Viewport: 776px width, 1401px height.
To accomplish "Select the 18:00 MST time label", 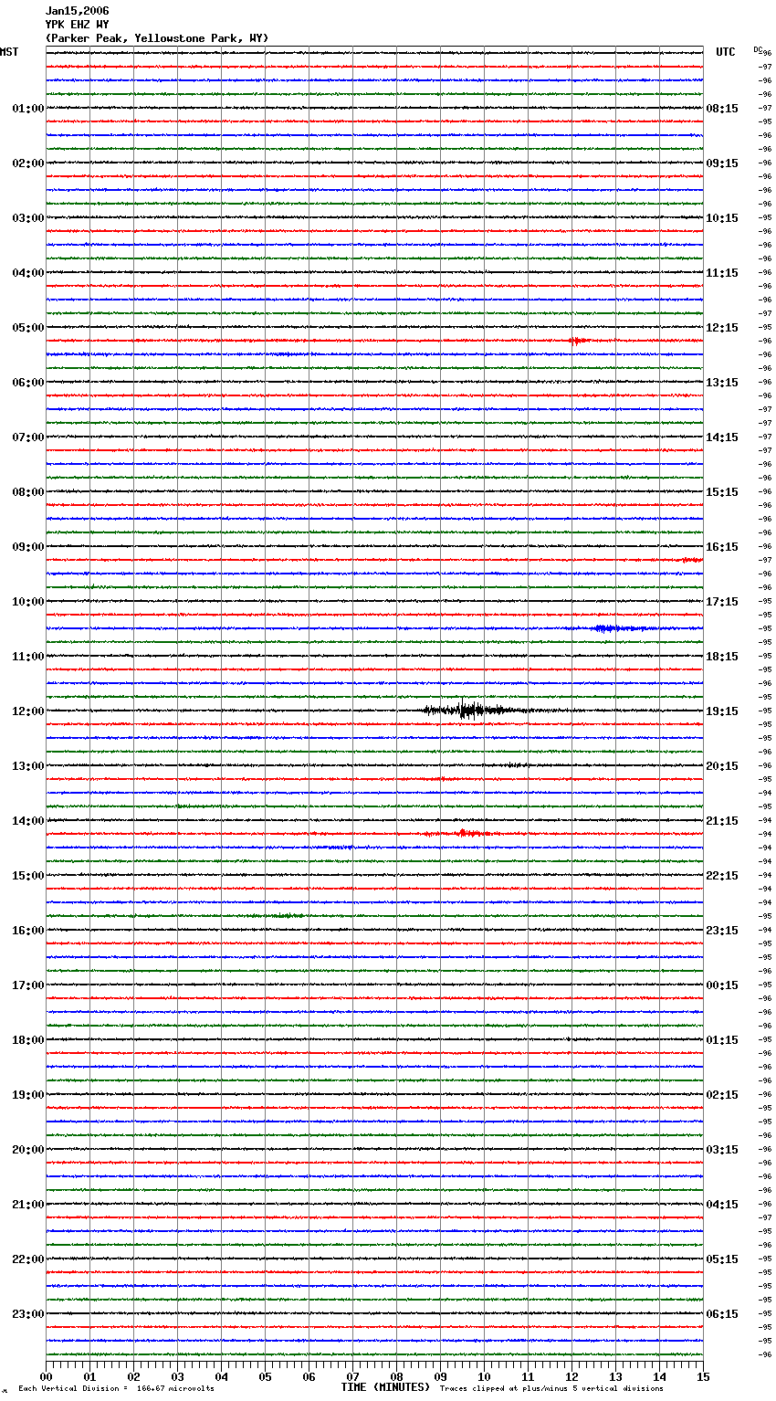I will (28, 1040).
